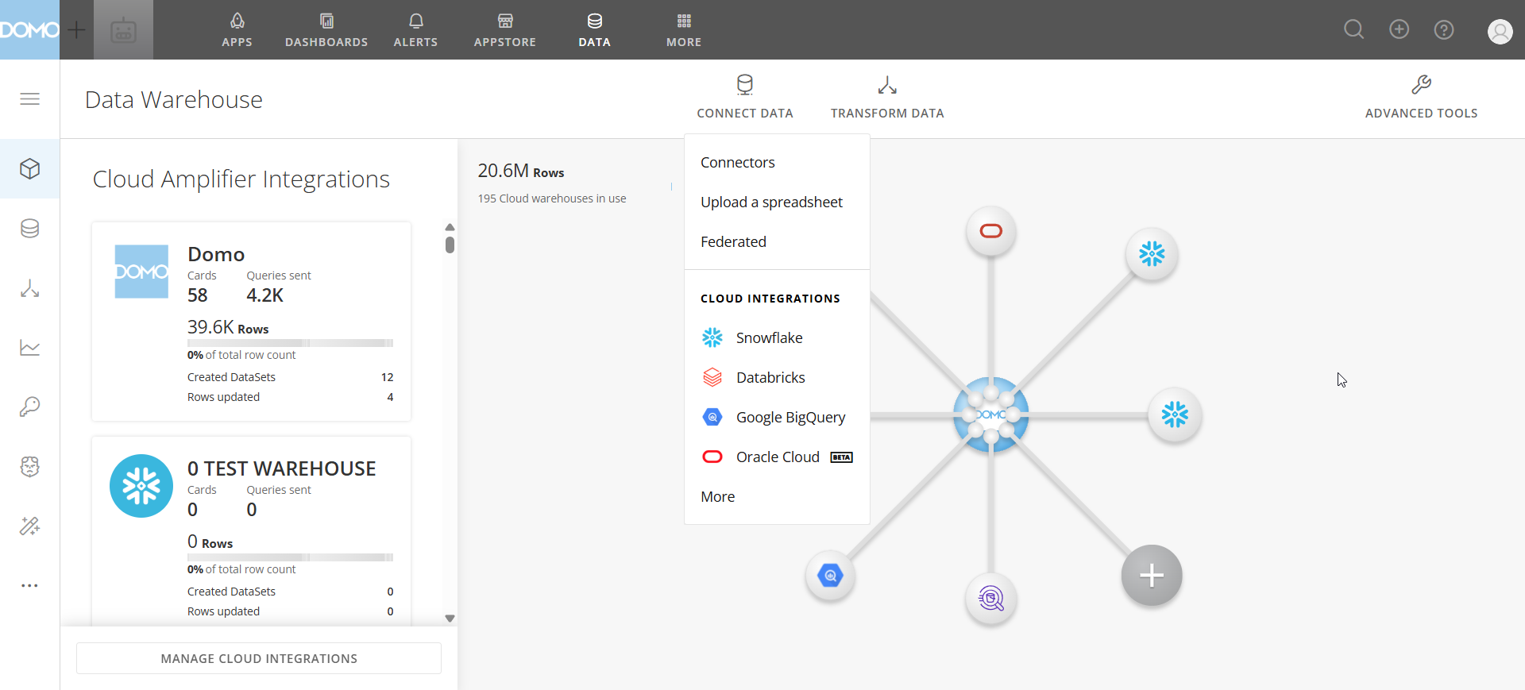Viewport: 1525px width, 690px height.
Task: Click Manage Cloud Integrations button
Action: [259, 658]
